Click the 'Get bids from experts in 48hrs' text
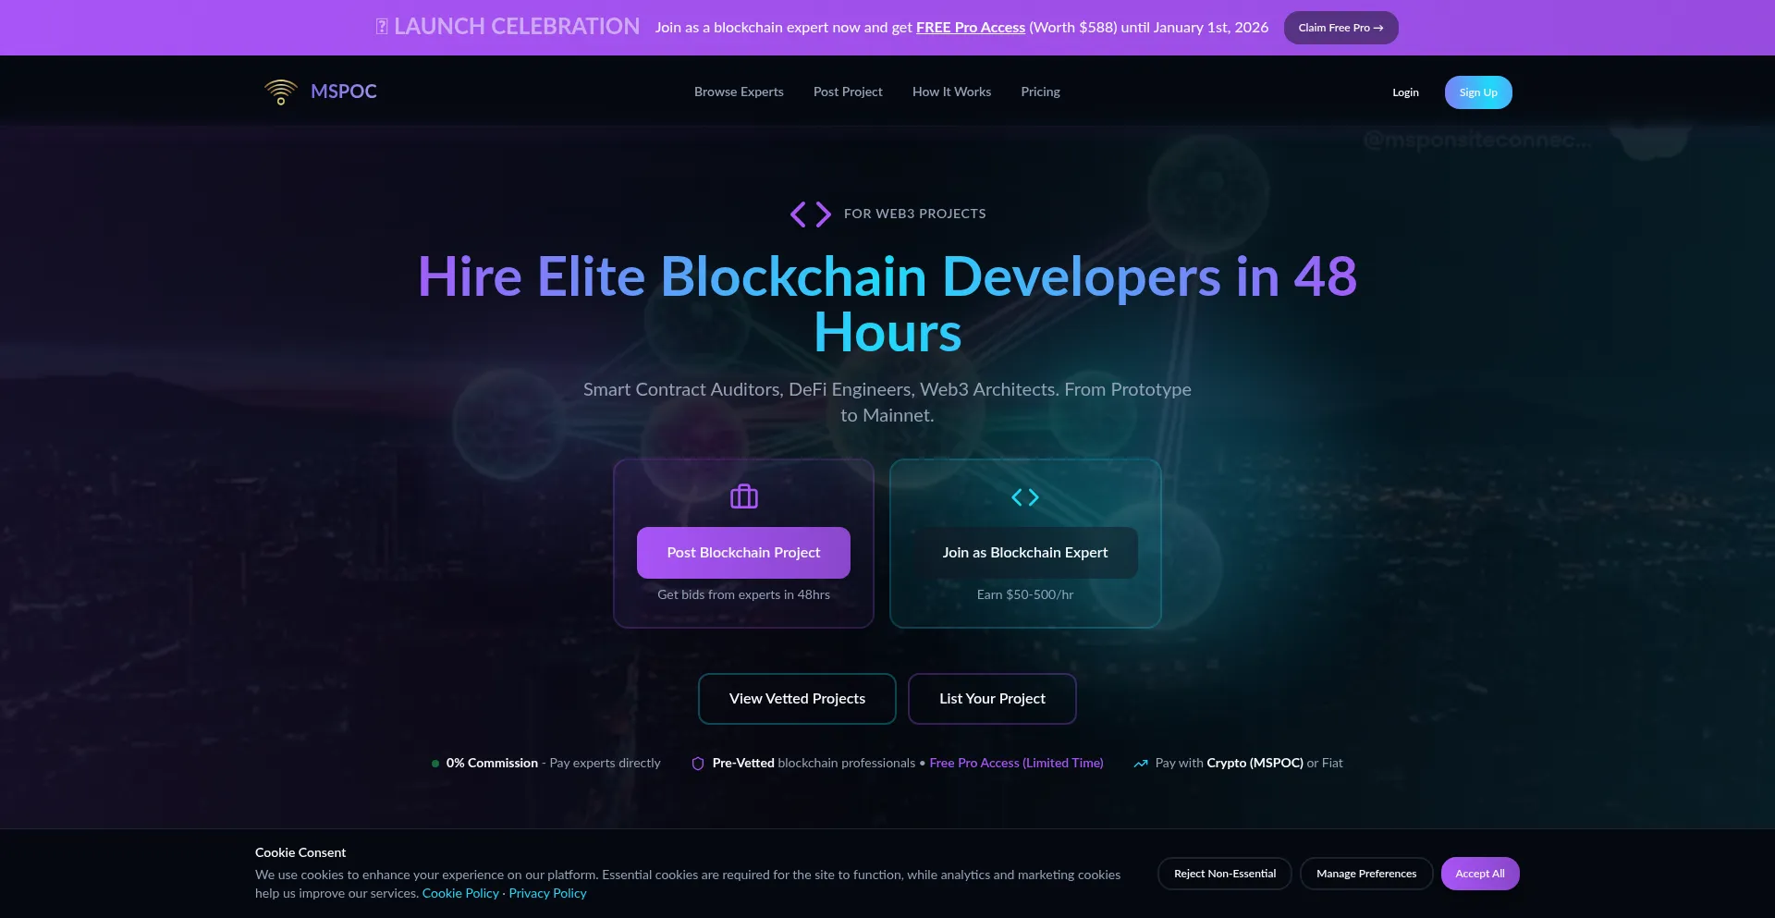 [x=743, y=595]
